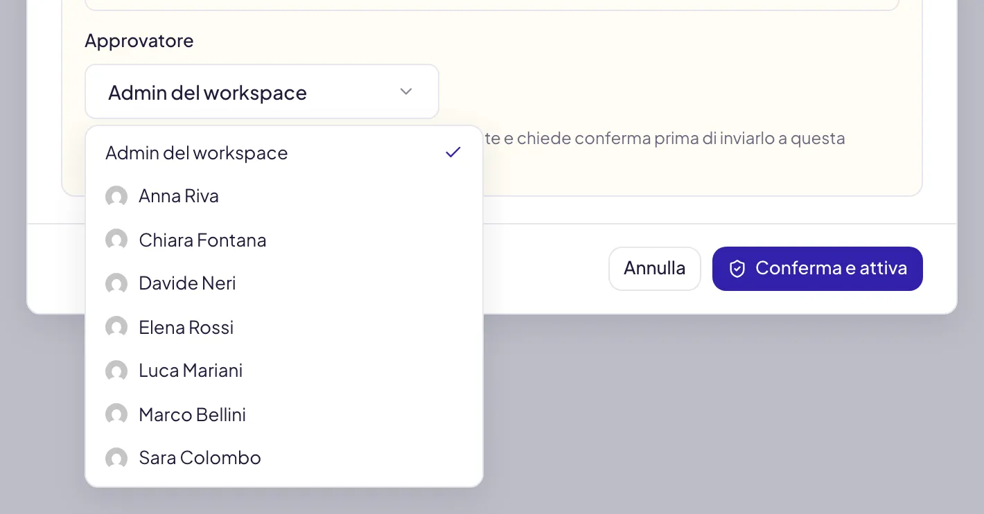The image size is (984, 514).
Task: Open the Approvatore dropdown
Action: [x=262, y=92]
